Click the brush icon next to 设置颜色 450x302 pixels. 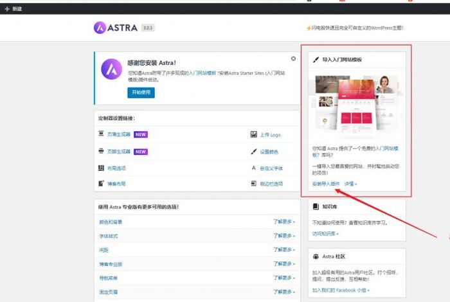tap(254, 152)
